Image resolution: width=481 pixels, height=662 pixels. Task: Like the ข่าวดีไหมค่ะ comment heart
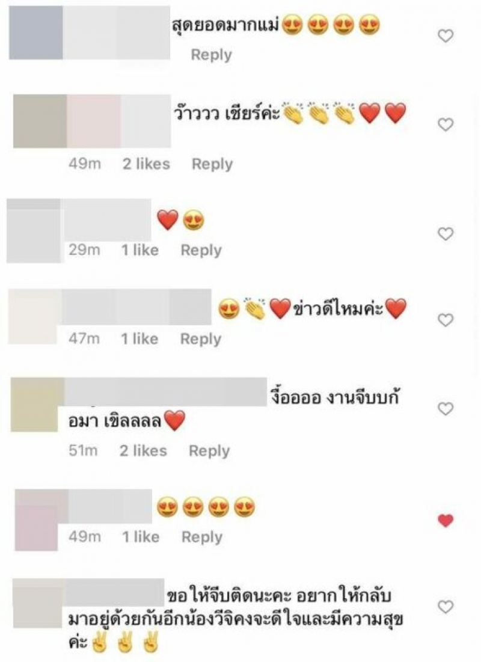click(x=445, y=320)
